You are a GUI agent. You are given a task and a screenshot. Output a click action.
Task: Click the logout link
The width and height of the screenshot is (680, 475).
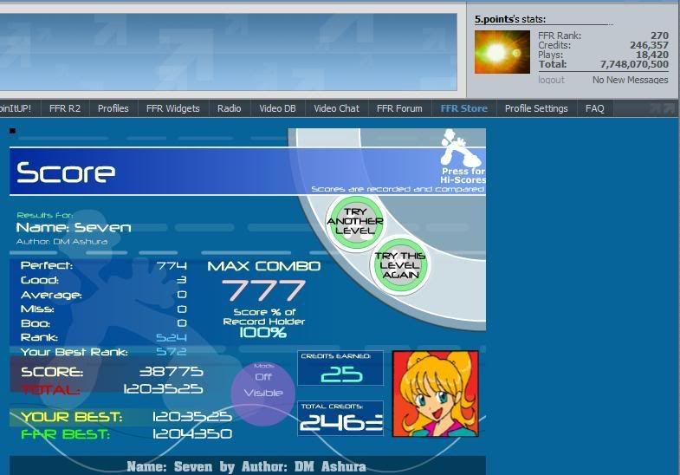pyautogui.click(x=551, y=80)
